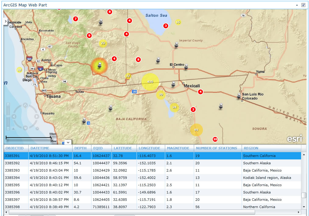Click horizontal scrollbar left arrow
The width and height of the screenshot is (309, 216).
click(x=6, y=212)
